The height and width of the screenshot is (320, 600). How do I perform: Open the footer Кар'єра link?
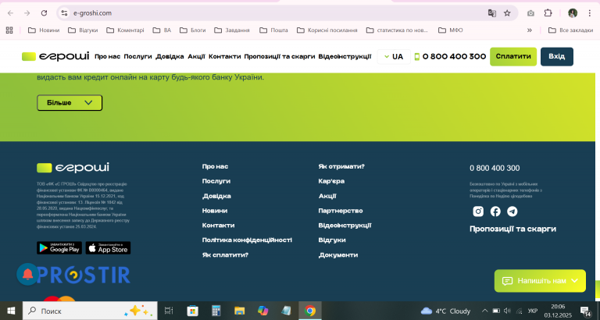pyautogui.click(x=331, y=181)
